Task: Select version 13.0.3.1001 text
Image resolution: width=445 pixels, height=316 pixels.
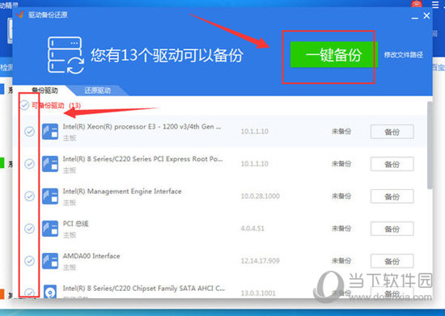Action: click(x=258, y=293)
